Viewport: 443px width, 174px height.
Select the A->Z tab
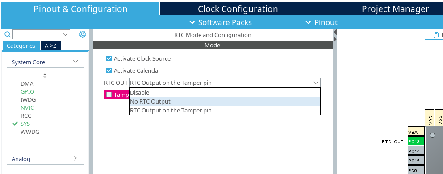[51, 46]
